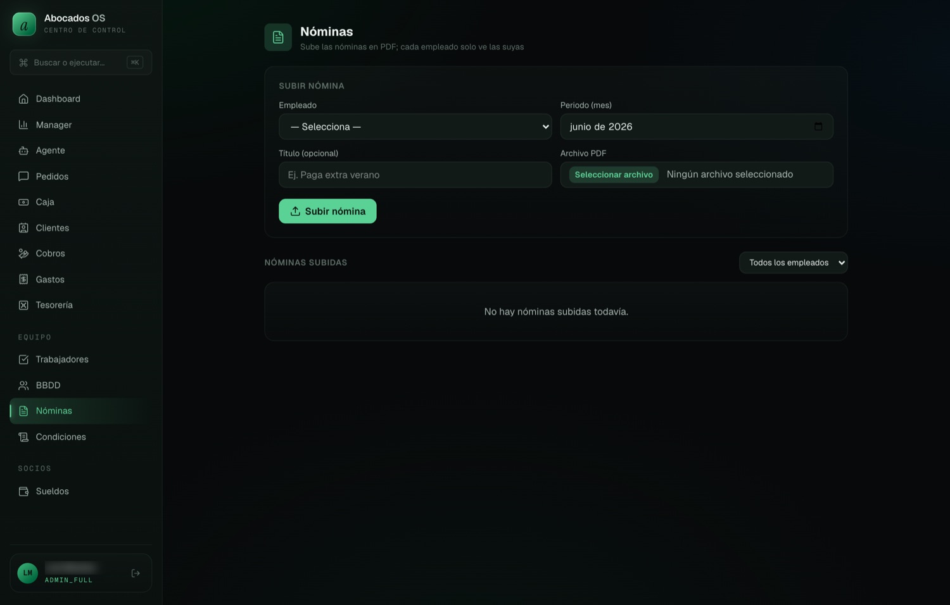Click the Trabajadores checkbox icon
The width and height of the screenshot is (950, 605).
tap(23, 359)
